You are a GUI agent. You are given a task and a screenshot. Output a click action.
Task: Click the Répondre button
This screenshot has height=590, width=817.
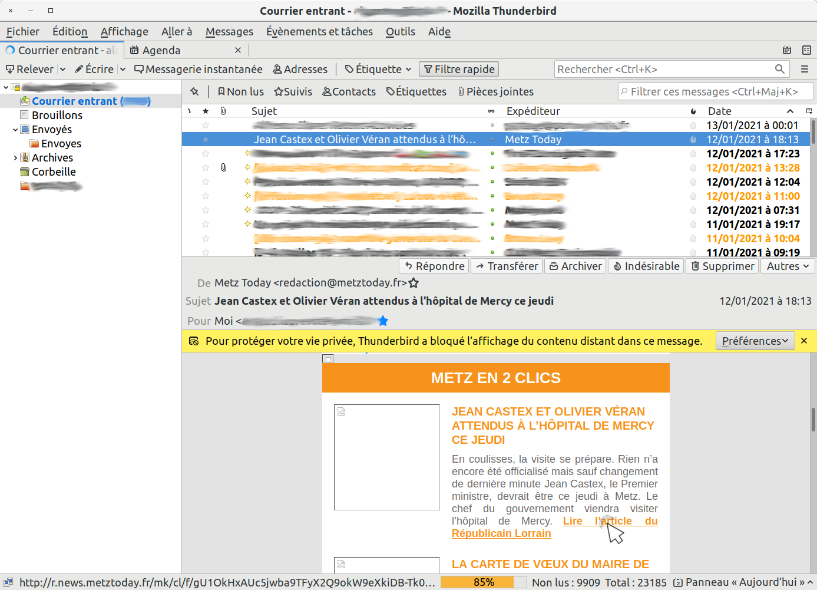click(x=434, y=266)
